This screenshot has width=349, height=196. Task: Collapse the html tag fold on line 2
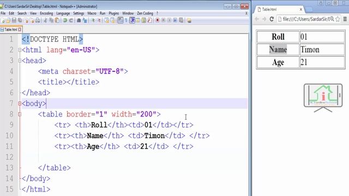pyautogui.click(x=20, y=50)
